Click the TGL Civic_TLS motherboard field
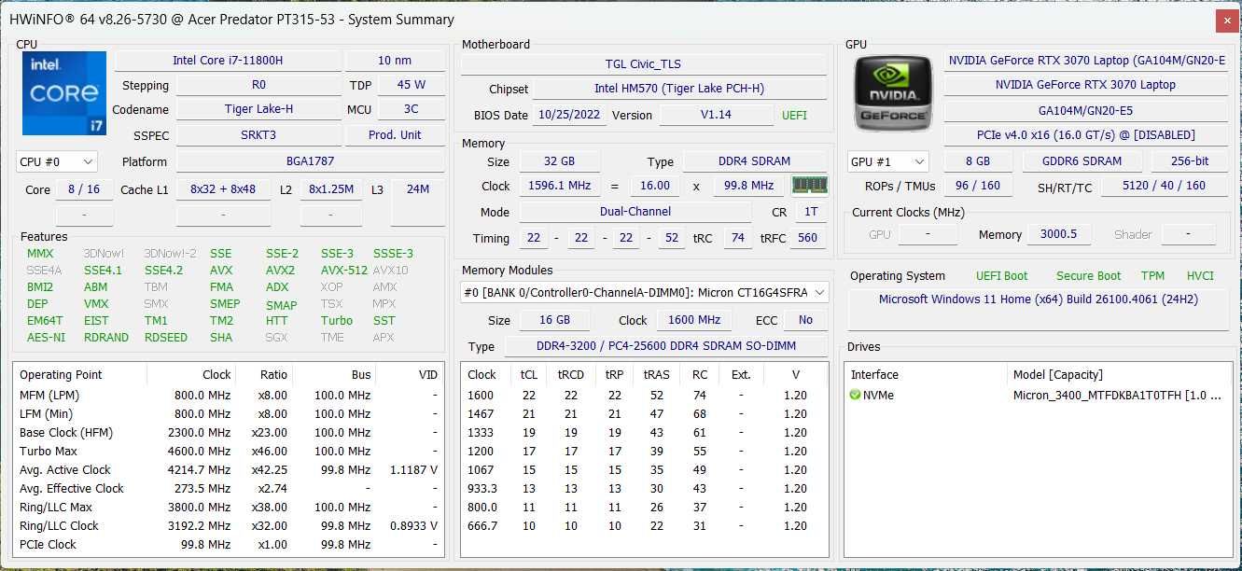Image resolution: width=1242 pixels, height=571 pixels. 644,63
